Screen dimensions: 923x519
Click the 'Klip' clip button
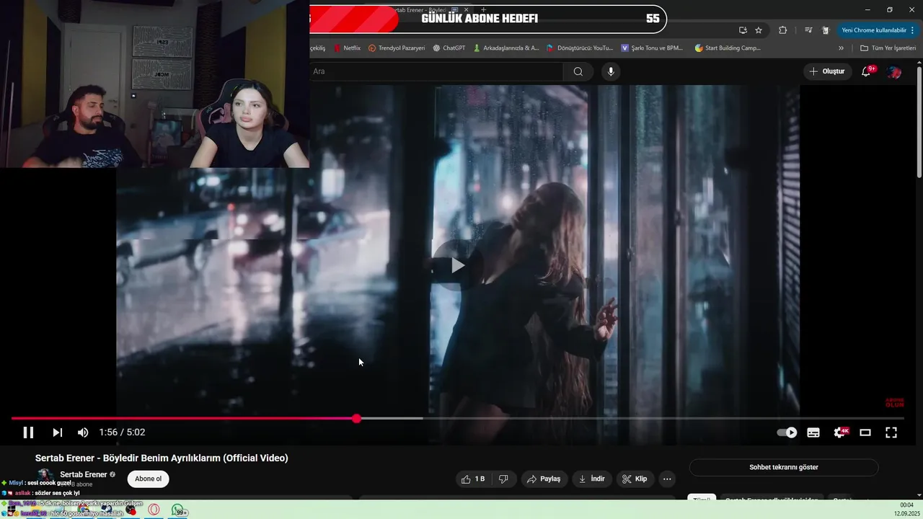tap(635, 479)
